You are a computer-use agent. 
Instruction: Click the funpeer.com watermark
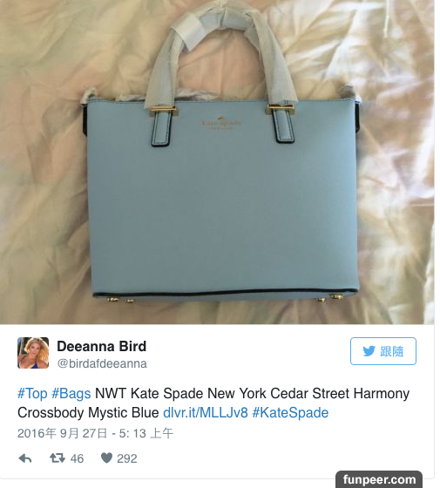[x=379, y=479]
